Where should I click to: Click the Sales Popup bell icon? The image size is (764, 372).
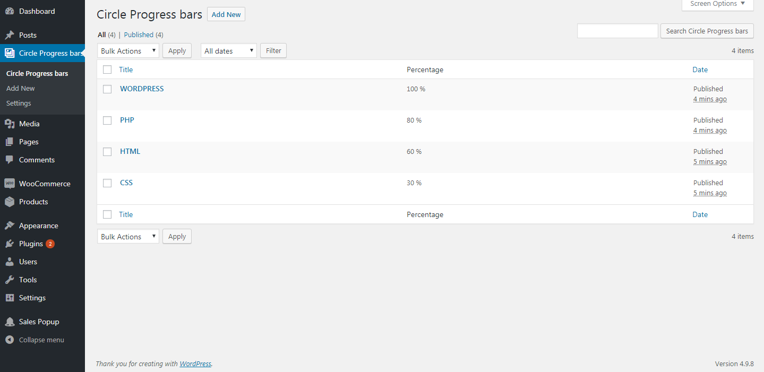pyautogui.click(x=10, y=322)
